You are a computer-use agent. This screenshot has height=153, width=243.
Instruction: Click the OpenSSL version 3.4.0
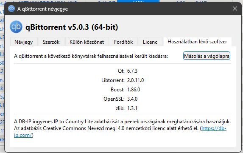(132, 99)
